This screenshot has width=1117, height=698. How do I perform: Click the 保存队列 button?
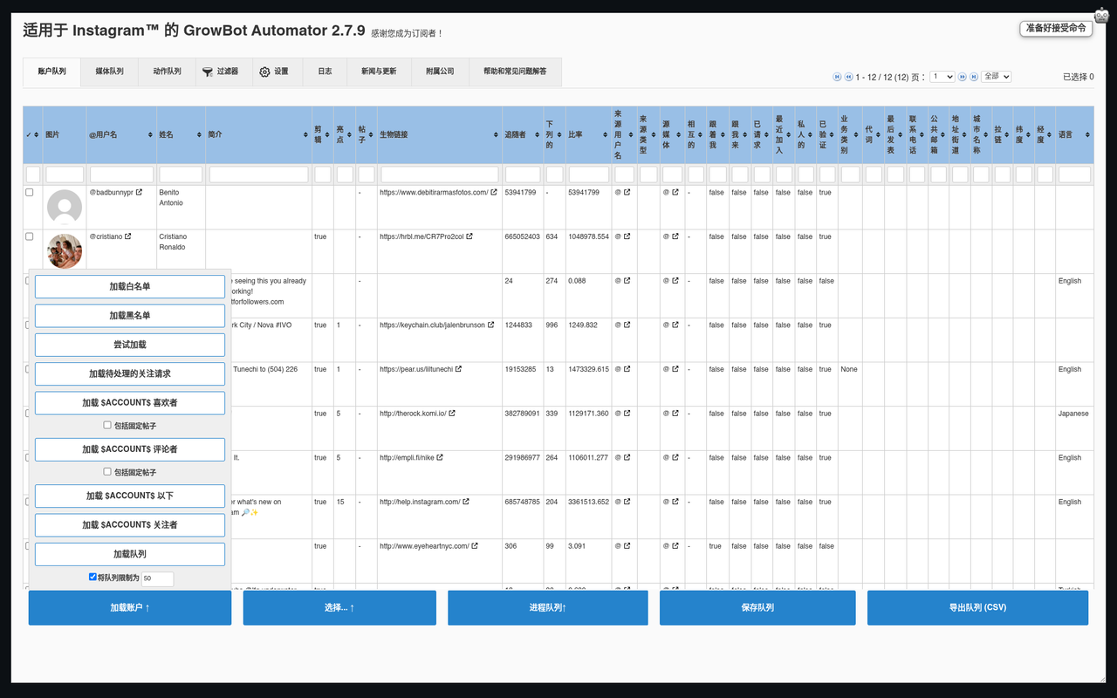pyautogui.click(x=757, y=607)
